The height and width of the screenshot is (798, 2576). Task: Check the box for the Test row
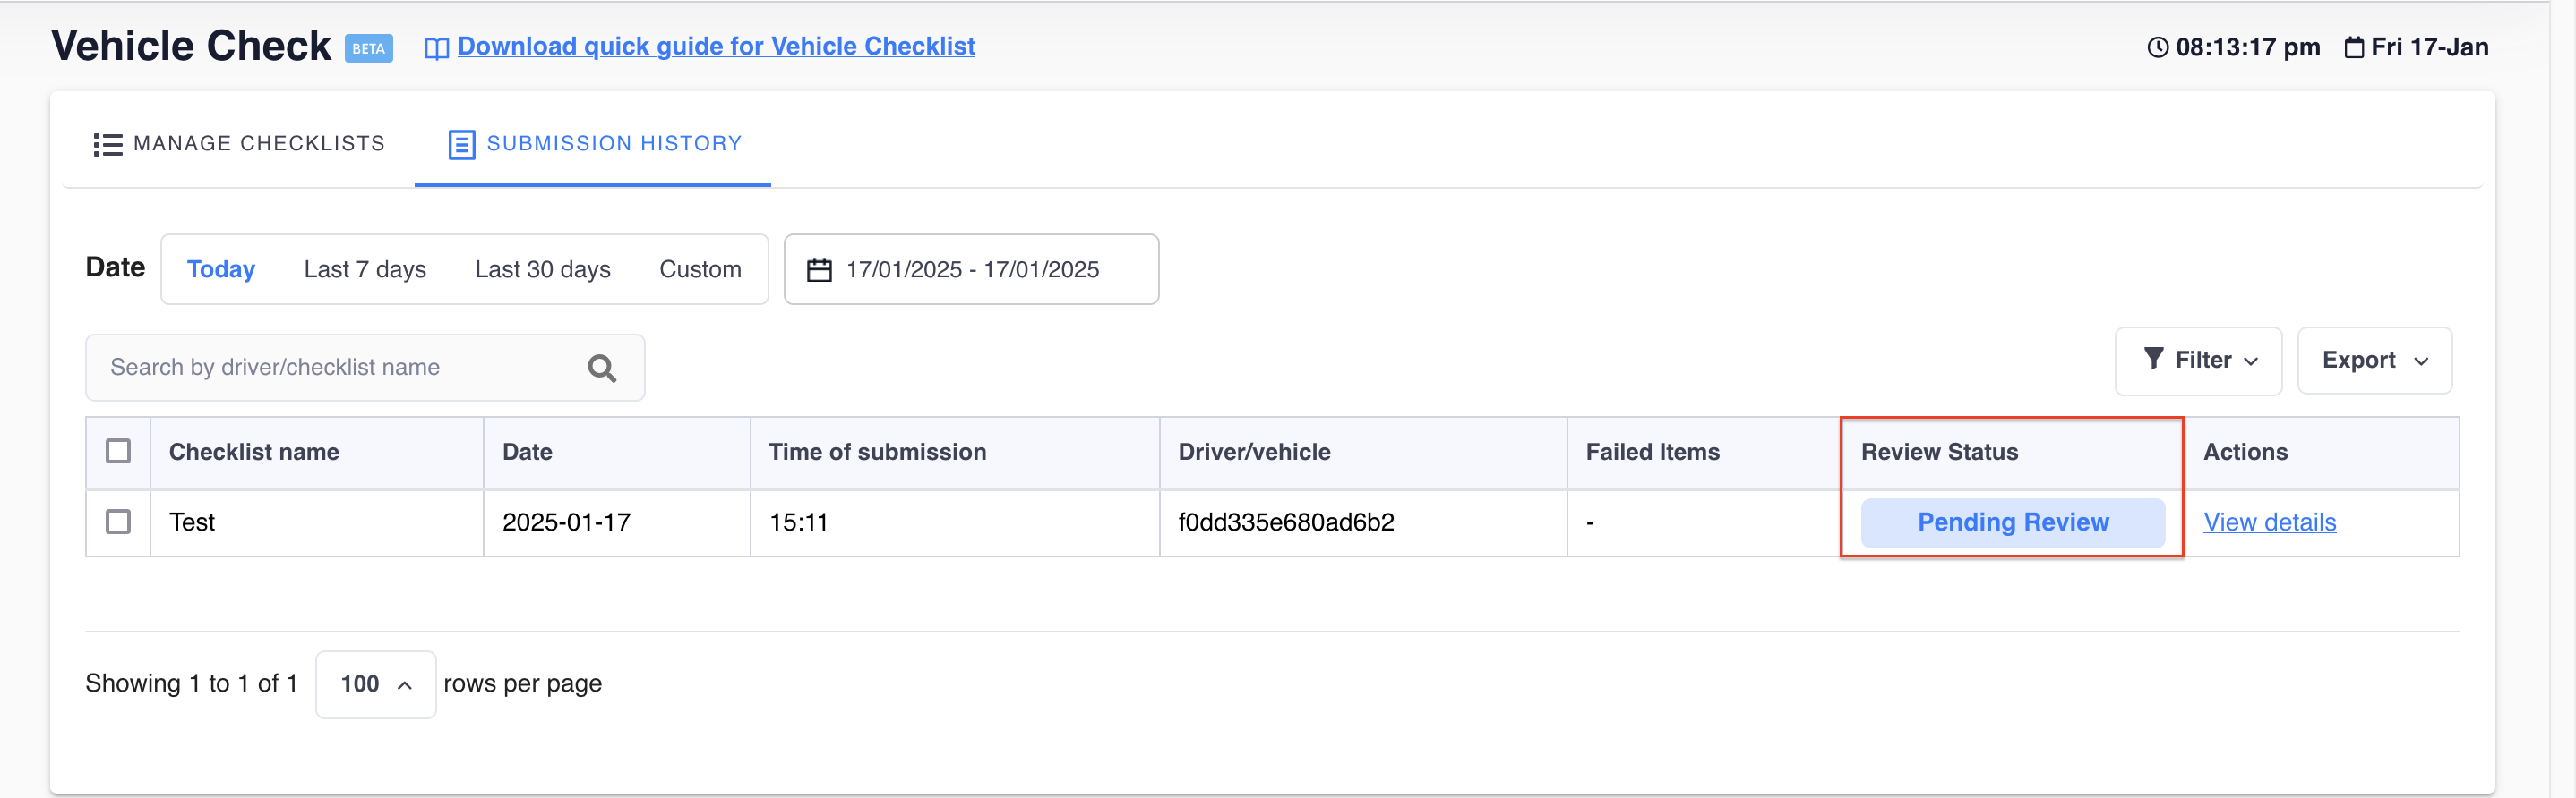tap(118, 522)
